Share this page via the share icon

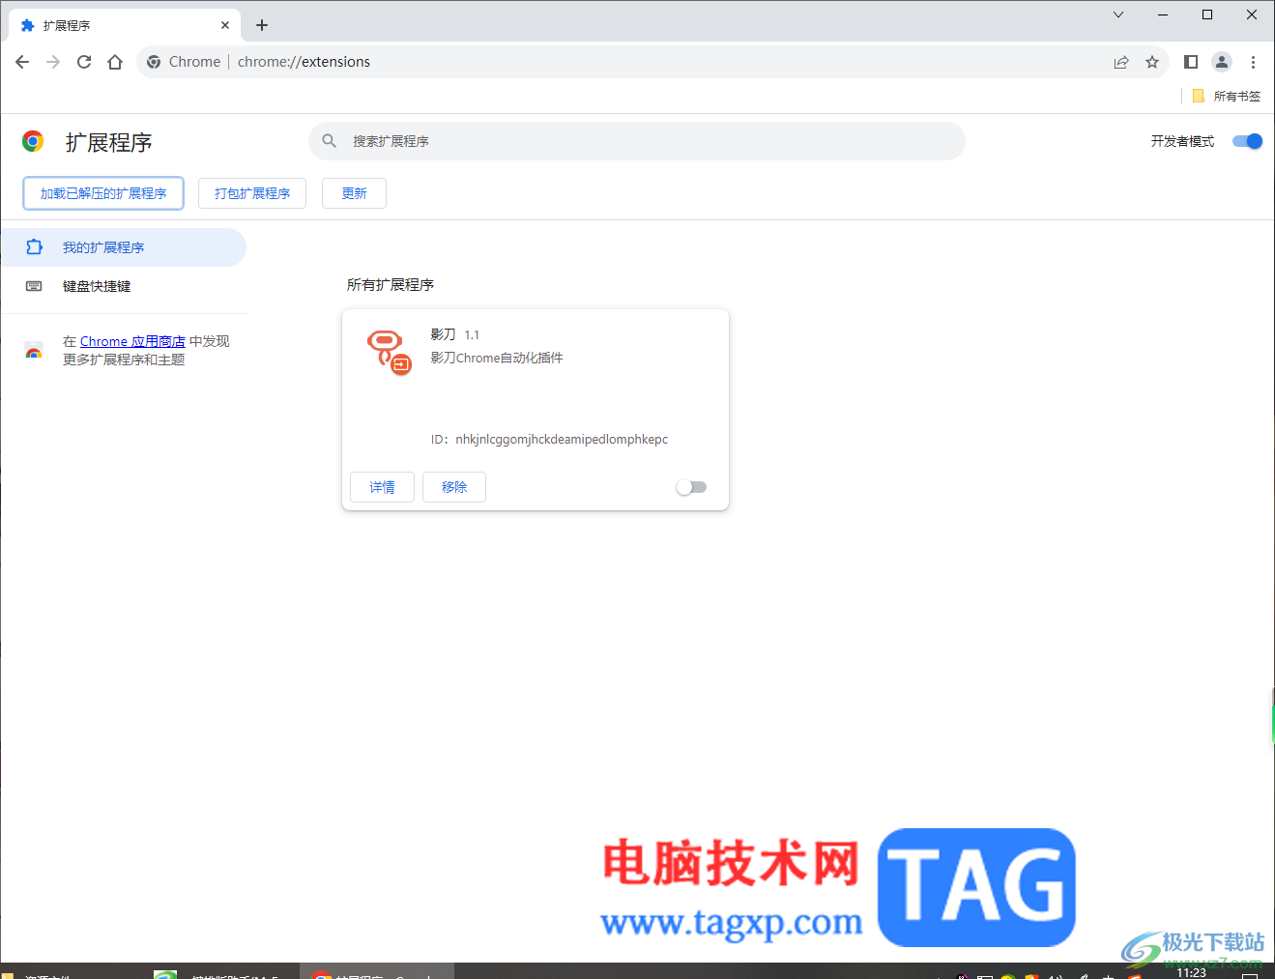click(1121, 62)
